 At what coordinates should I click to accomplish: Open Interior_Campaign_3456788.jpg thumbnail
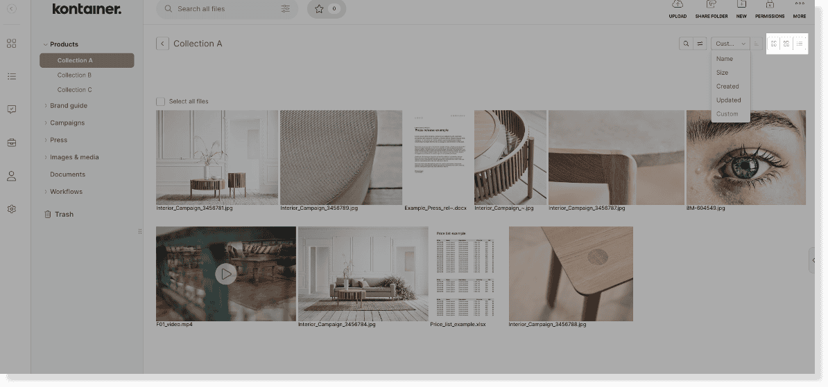[571, 273]
